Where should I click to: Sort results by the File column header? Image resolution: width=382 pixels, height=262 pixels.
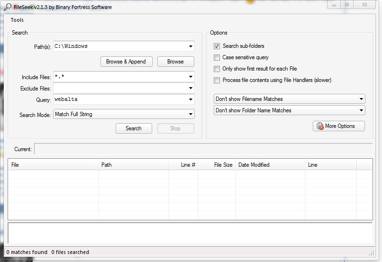pos(54,165)
